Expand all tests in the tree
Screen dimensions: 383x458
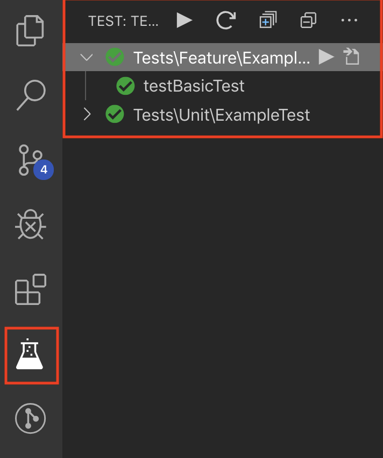tap(267, 21)
